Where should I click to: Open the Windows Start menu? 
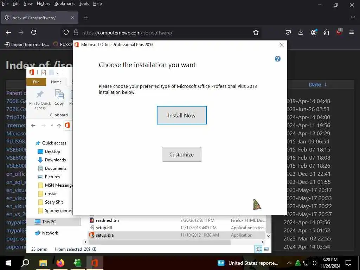pos(8,263)
